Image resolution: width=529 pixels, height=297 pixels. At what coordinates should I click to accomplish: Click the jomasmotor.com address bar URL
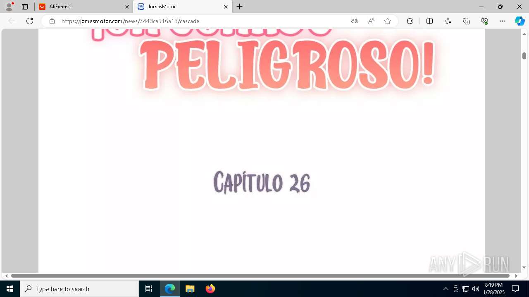pyautogui.click(x=130, y=21)
